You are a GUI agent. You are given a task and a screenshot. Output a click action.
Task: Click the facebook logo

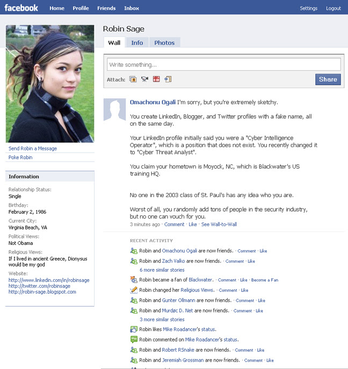pos(21,8)
